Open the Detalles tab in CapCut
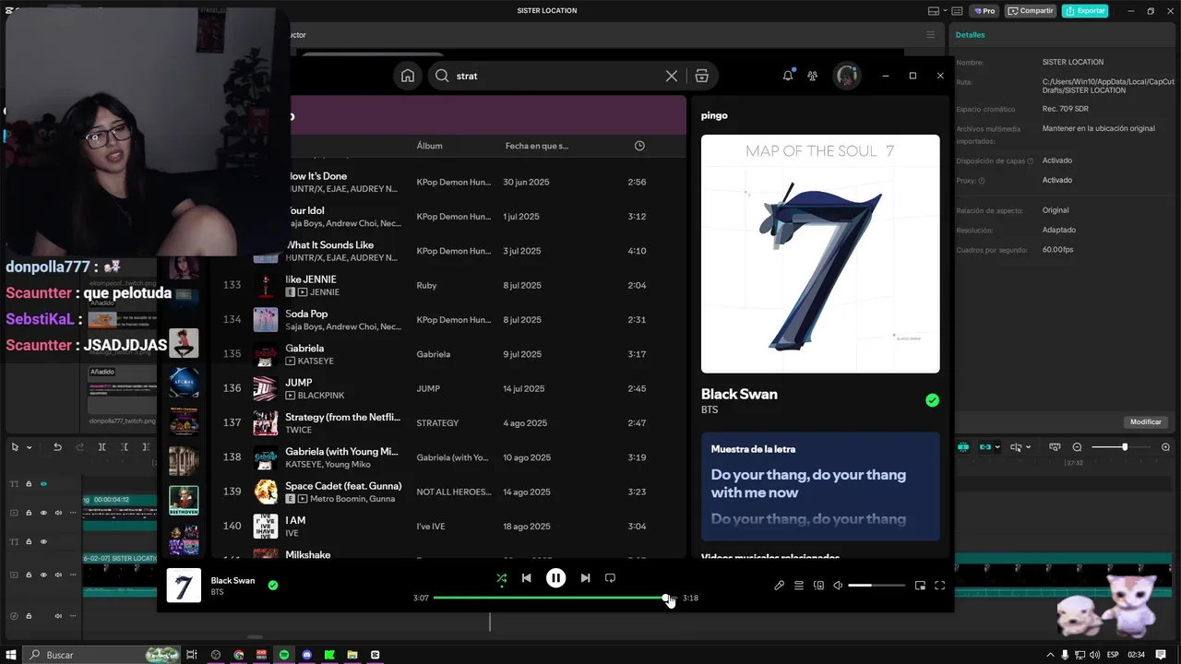The width and height of the screenshot is (1181, 664). click(x=970, y=35)
